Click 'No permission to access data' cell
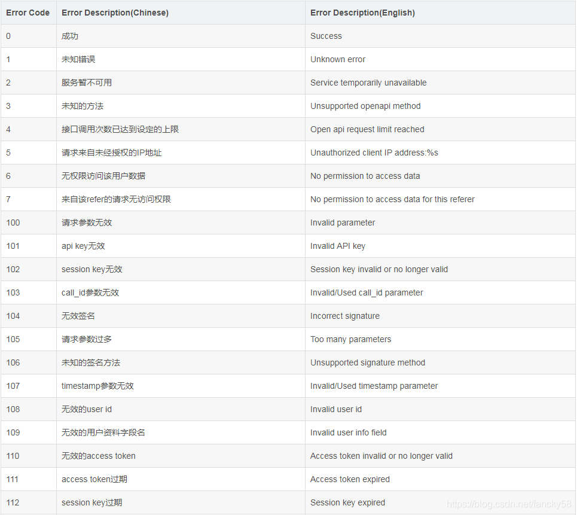Viewport: 577px width, 515px height. click(440, 176)
